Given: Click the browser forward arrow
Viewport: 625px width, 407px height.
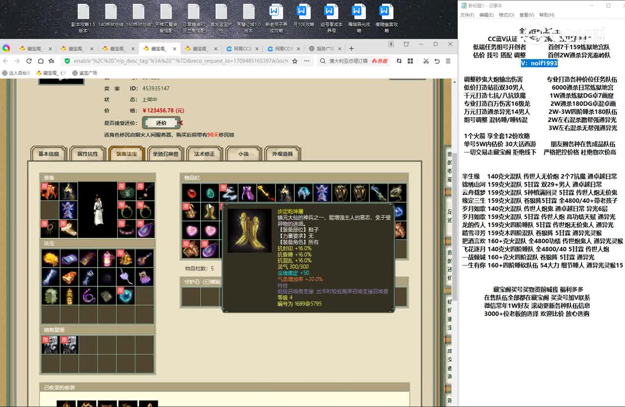Looking at the screenshot, I should 17,61.
